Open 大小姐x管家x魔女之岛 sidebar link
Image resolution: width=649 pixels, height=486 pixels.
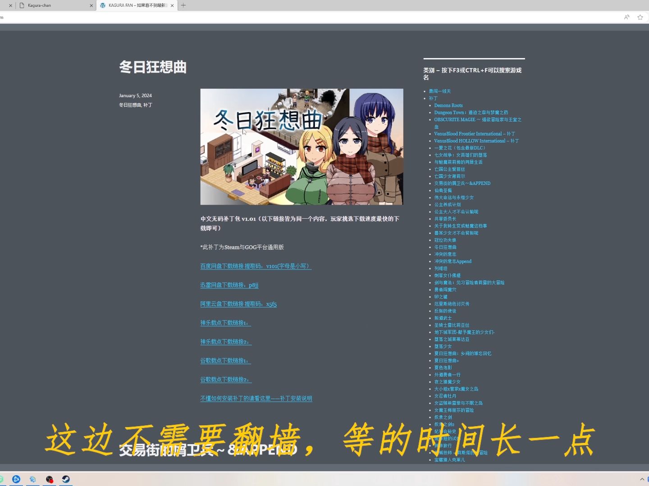[x=456, y=389]
